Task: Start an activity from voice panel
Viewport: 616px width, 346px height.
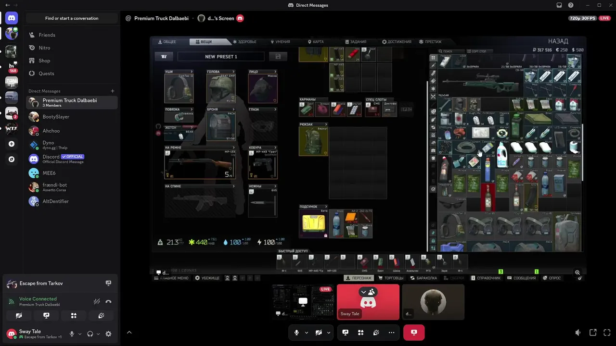Action: click(74, 316)
